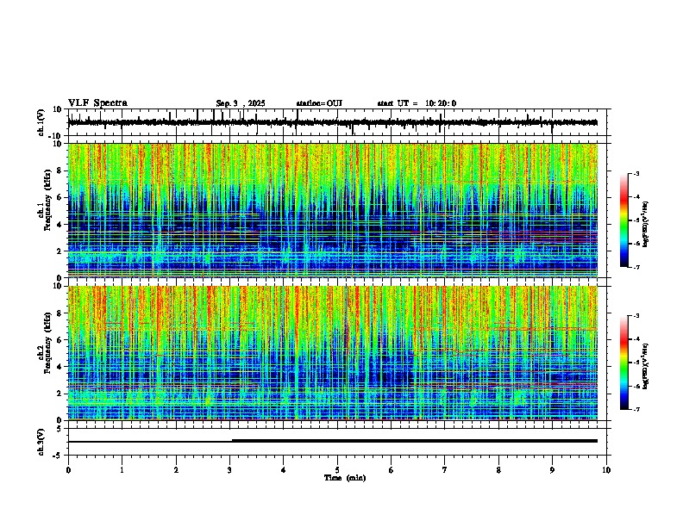Click time axis tick label "5"
This screenshot has height=527, width=683.
[x=337, y=470]
